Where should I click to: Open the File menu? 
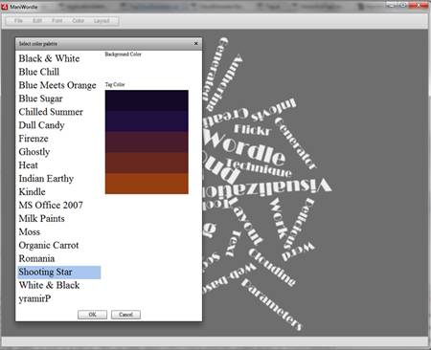pyautogui.click(x=18, y=21)
